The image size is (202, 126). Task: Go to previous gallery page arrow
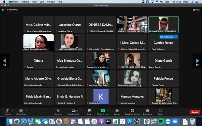click(x=5, y=61)
